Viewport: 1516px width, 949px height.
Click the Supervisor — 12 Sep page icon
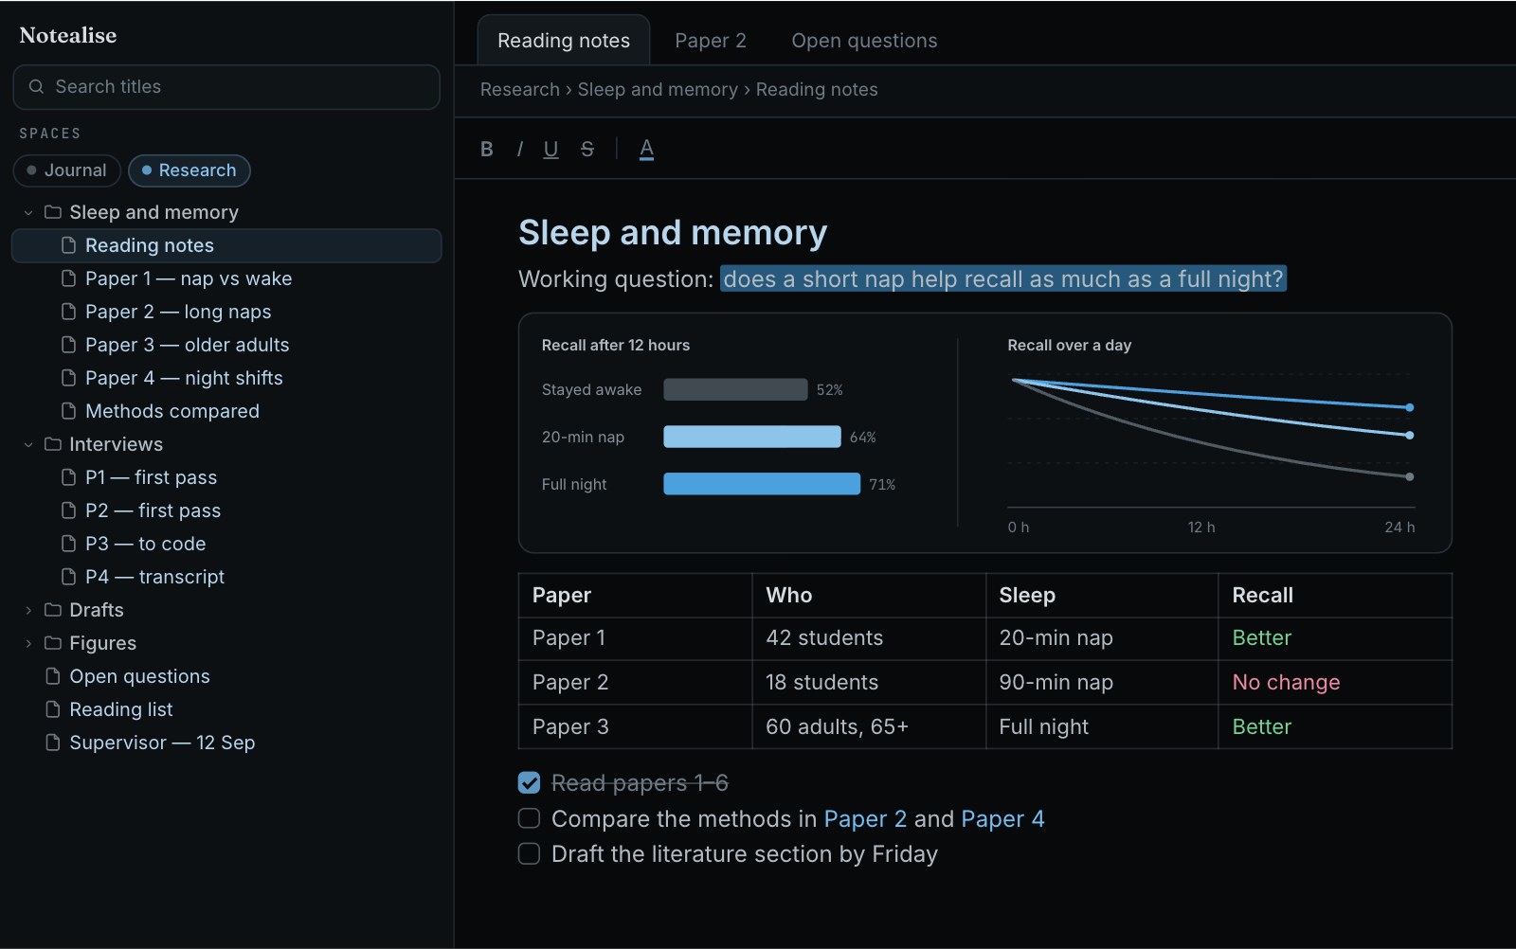[53, 743]
